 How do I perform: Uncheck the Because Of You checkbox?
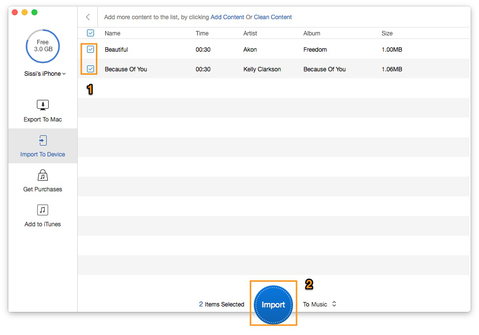pos(90,69)
